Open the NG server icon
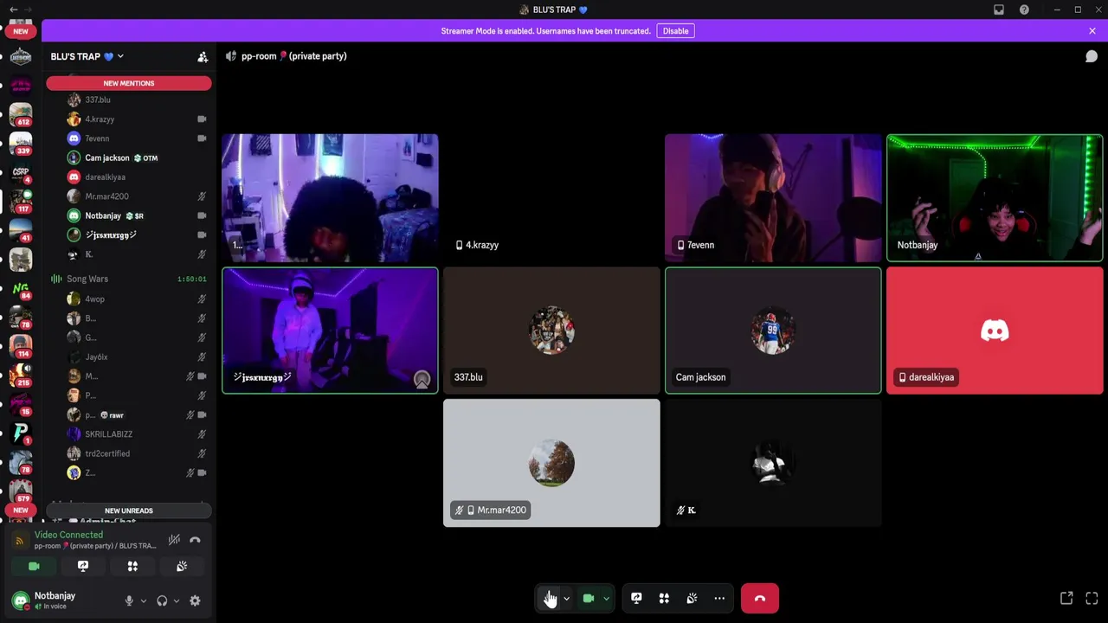The height and width of the screenshot is (623, 1108). pos(21,287)
